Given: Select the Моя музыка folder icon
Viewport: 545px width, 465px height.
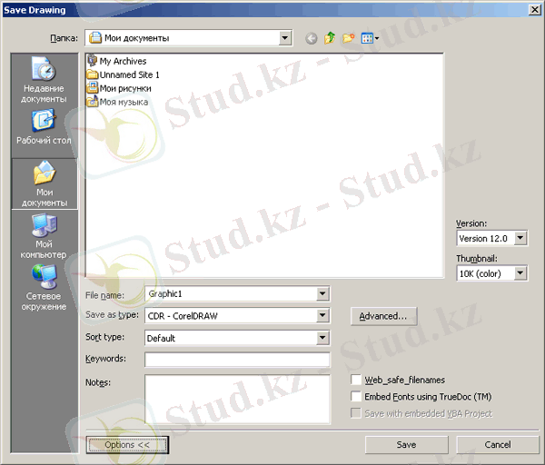Looking at the screenshot, I should [93, 101].
